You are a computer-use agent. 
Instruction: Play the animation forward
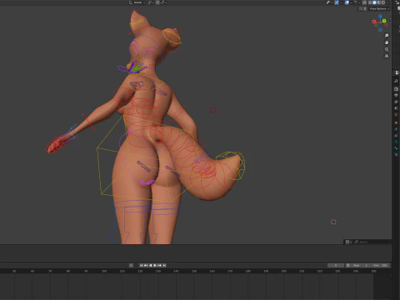coord(155,265)
